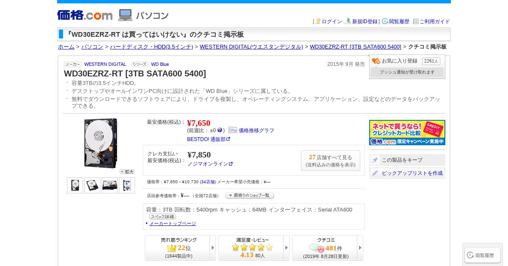The height and width of the screenshot is (266, 508).
Task: Open 価格推移グラフ link
Action: 257,130
